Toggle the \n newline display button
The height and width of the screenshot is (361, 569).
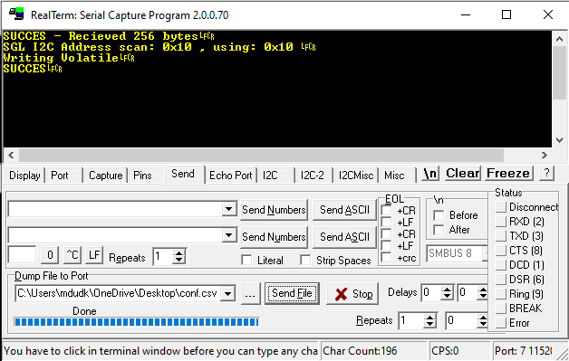coord(430,173)
